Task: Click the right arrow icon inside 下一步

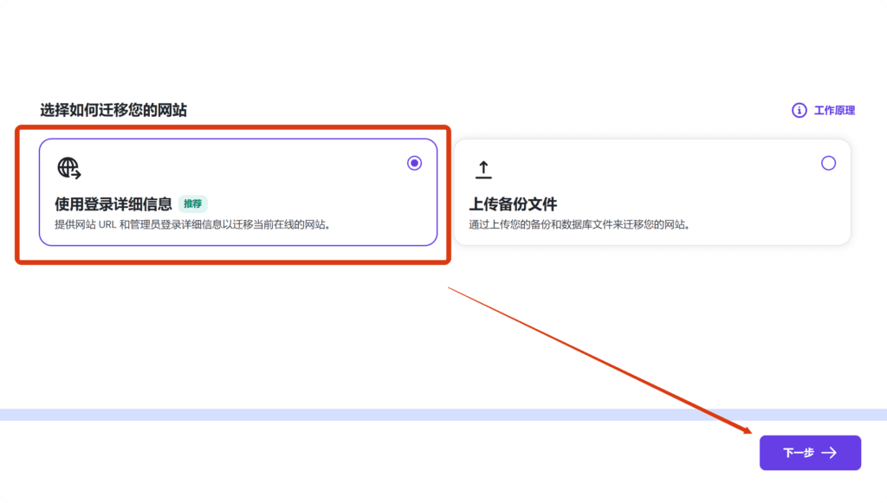Action: 829,453
